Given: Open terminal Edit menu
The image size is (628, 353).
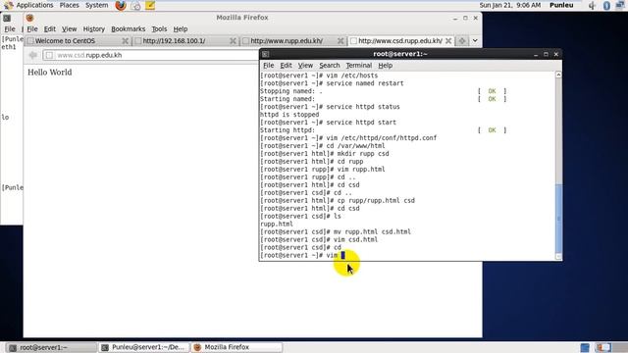Looking at the screenshot, I should [x=286, y=66].
